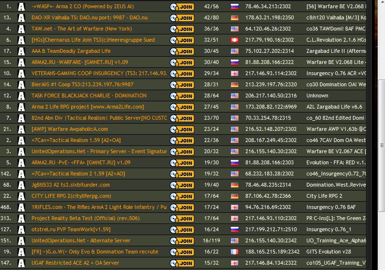
Task: Click the Arma icon for BierAIG #1 Coop
Action: coord(21,85)
